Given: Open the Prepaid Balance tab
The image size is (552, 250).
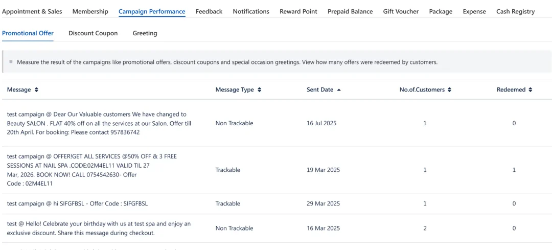Looking at the screenshot, I should [x=350, y=11].
